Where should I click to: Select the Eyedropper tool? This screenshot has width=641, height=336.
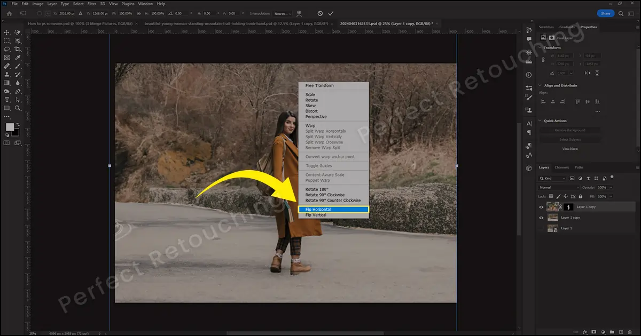tap(18, 58)
